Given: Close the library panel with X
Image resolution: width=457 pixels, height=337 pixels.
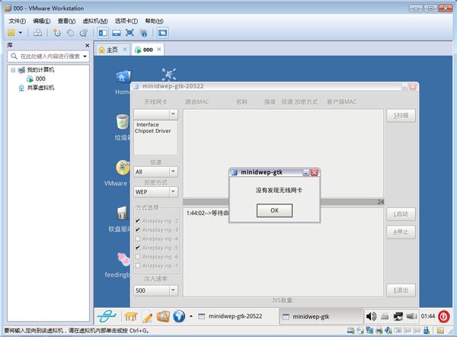Looking at the screenshot, I should (87, 46).
